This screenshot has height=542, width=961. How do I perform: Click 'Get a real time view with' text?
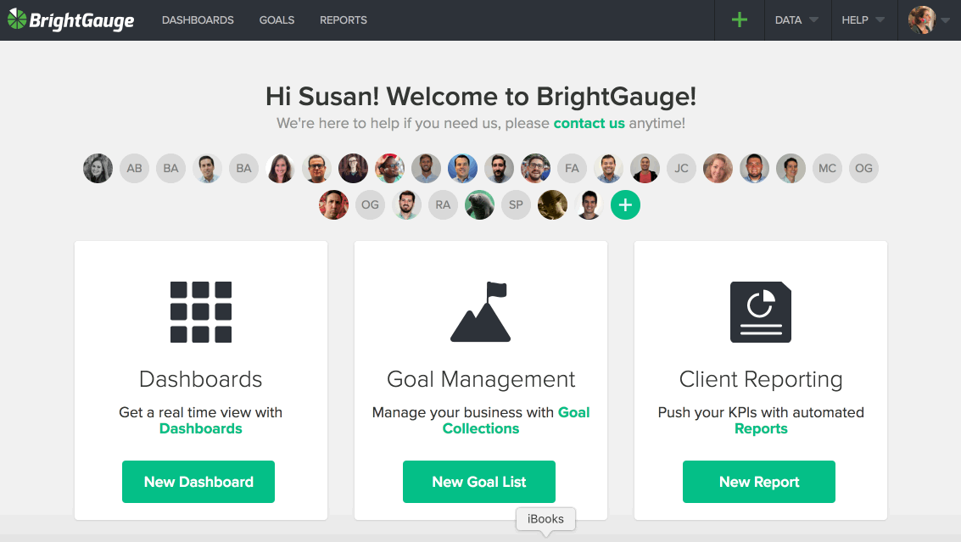coord(201,412)
